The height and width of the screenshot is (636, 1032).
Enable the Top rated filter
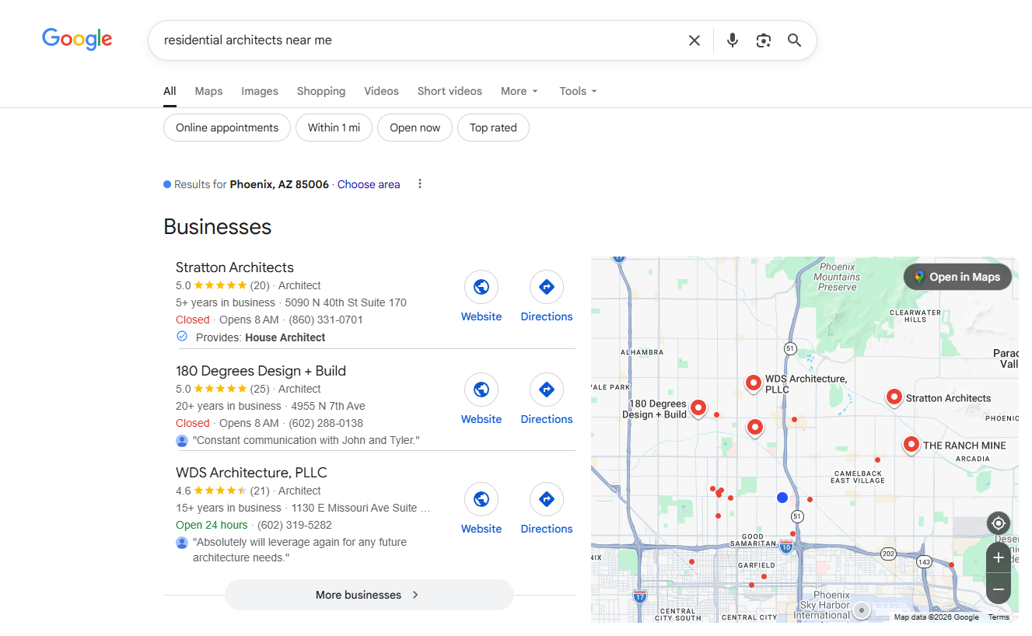(493, 128)
